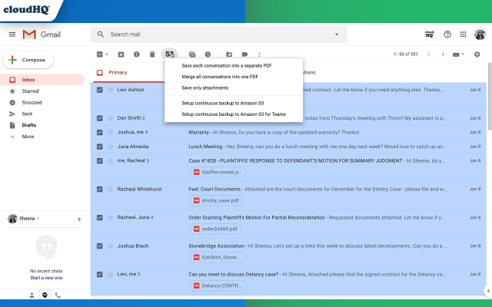Click the S3 save to Amazon button
This screenshot has width=492, height=307.
click(x=170, y=54)
